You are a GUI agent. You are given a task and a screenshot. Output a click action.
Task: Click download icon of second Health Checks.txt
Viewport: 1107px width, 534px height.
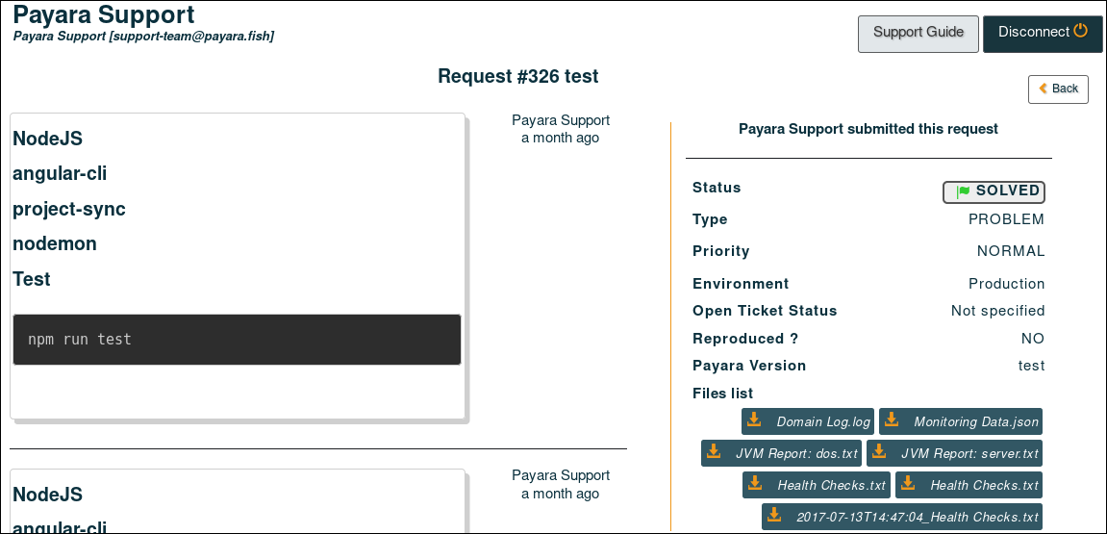tap(908, 484)
